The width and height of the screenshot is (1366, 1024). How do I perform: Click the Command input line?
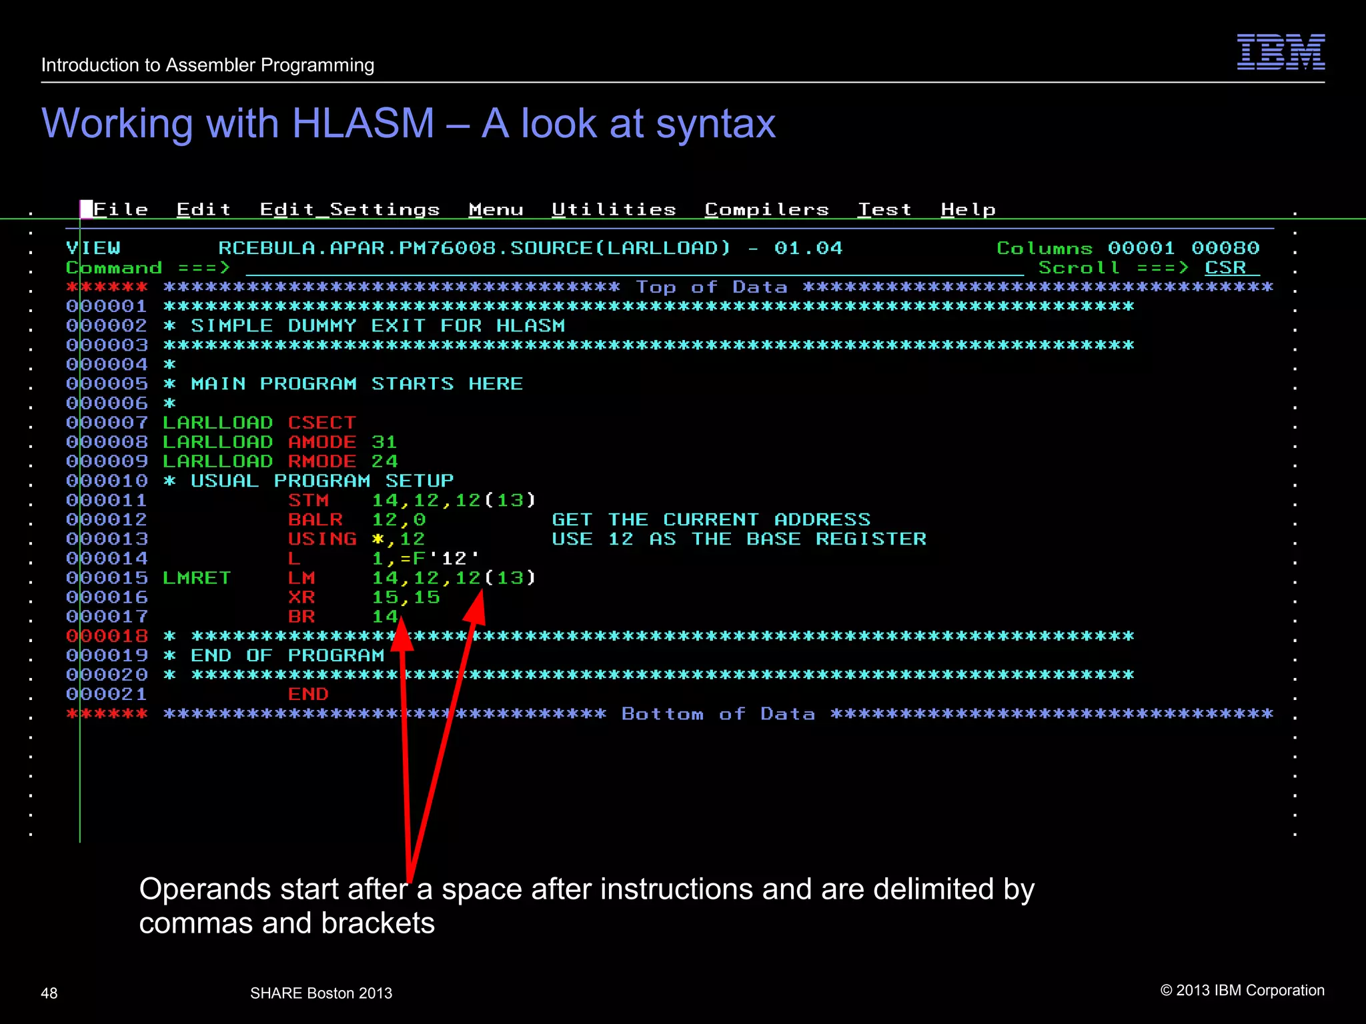[x=635, y=268]
